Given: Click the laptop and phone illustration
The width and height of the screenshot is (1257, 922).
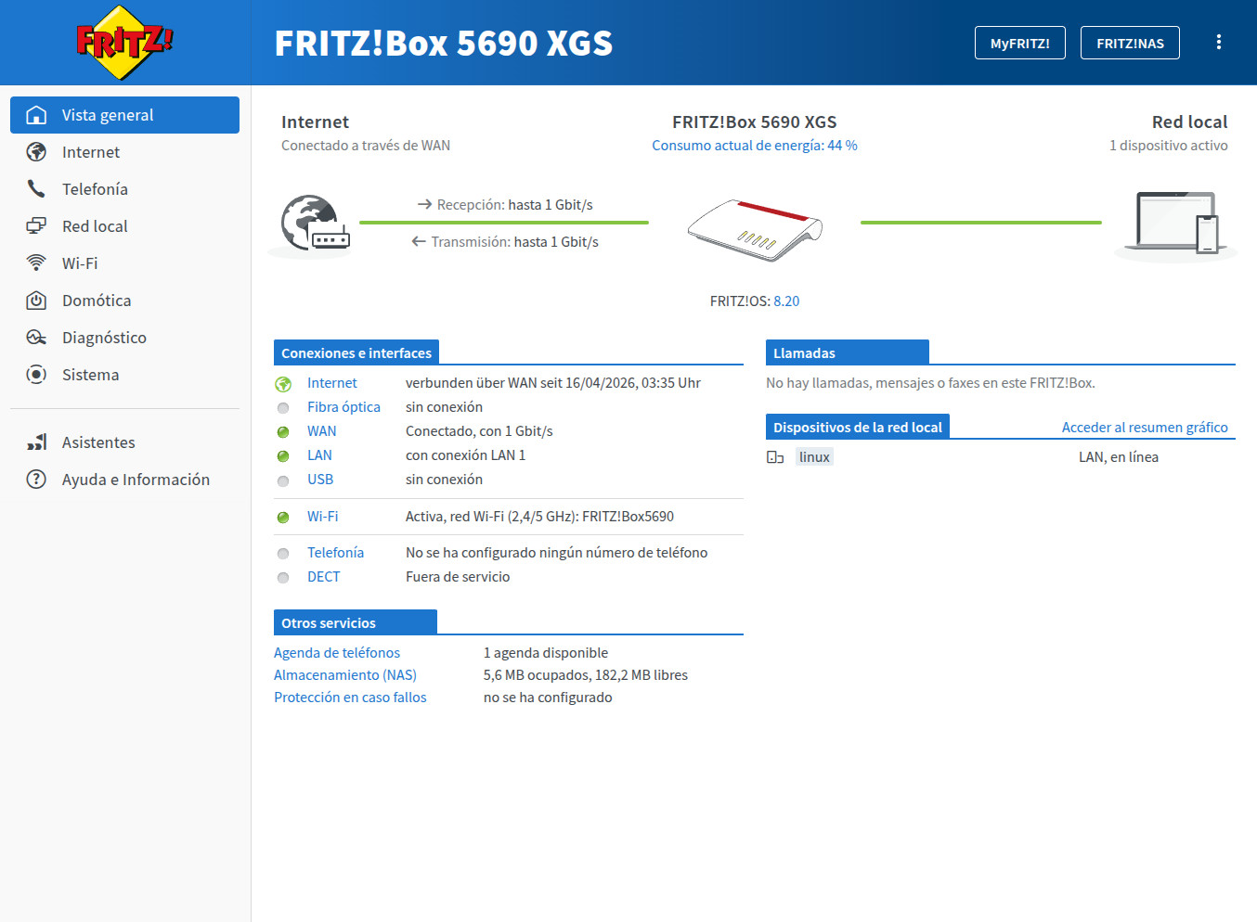Looking at the screenshot, I should coord(1176,224).
